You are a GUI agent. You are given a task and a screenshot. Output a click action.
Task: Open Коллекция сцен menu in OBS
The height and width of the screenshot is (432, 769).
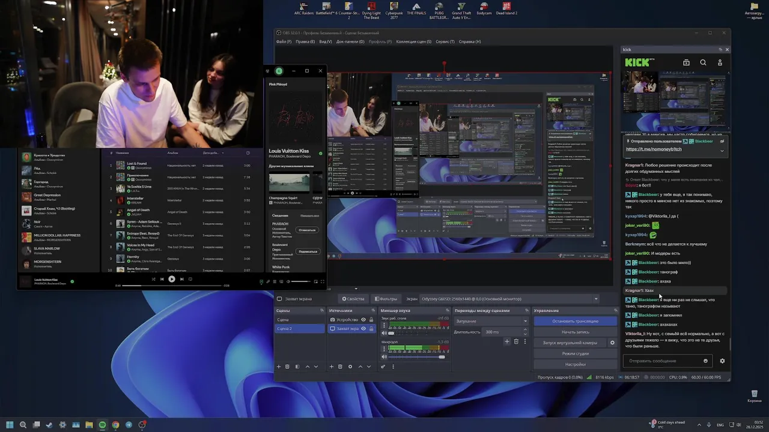(x=414, y=41)
